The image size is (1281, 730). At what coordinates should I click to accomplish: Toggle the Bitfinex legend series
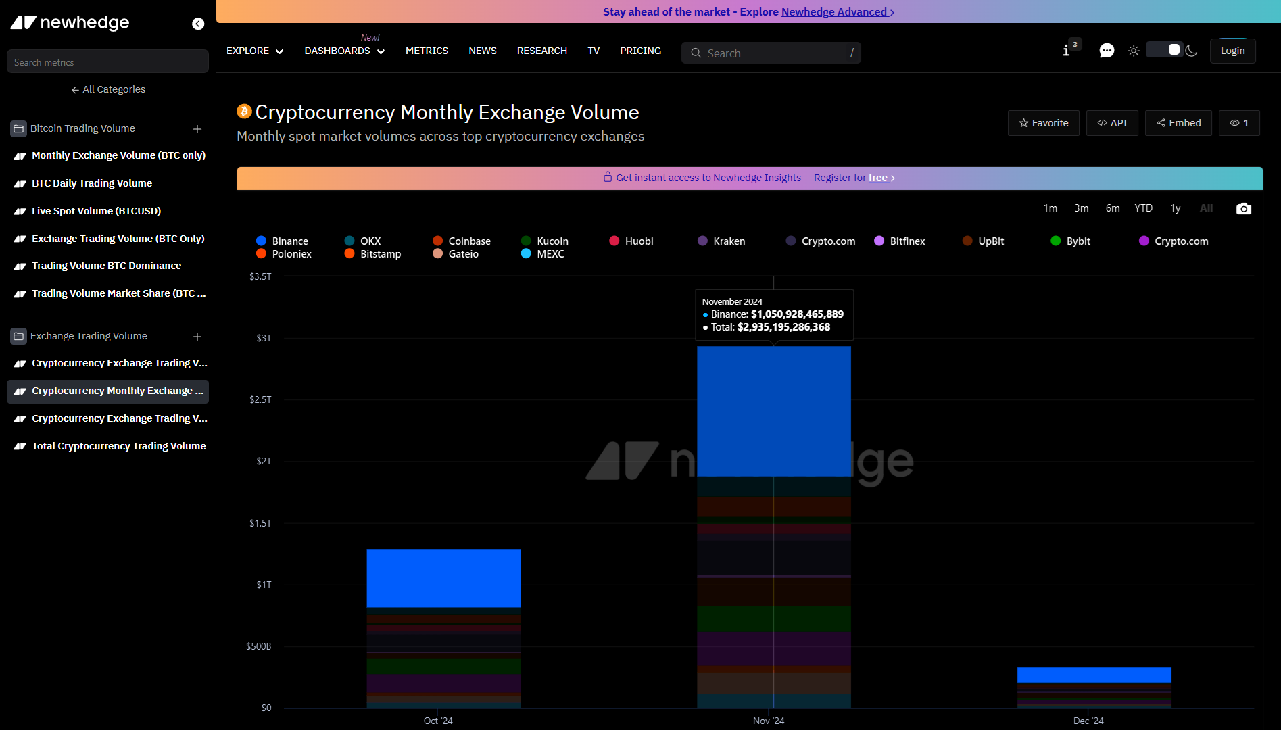pos(900,241)
